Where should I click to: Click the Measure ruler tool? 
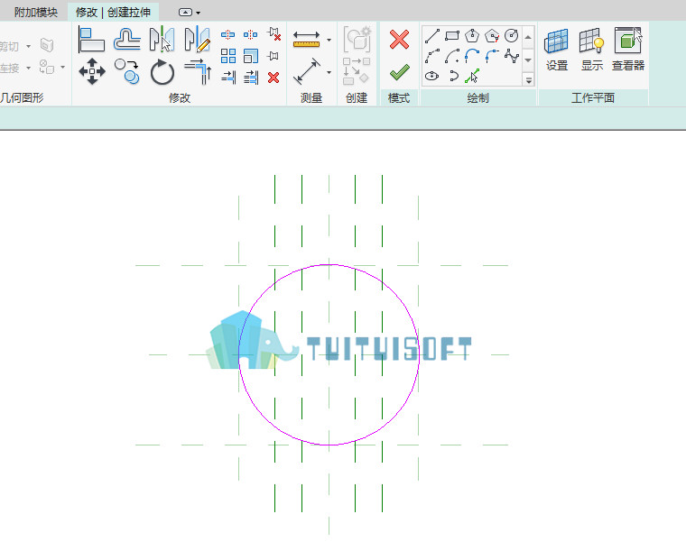click(306, 40)
